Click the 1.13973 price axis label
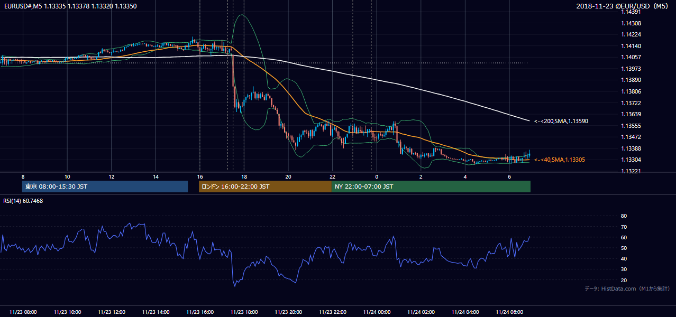The width and height of the screenshot is (676, 317). click(x=632, y=69)
